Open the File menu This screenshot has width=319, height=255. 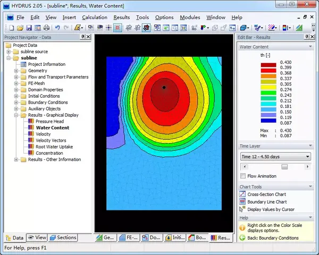click(x=20, y=18)
